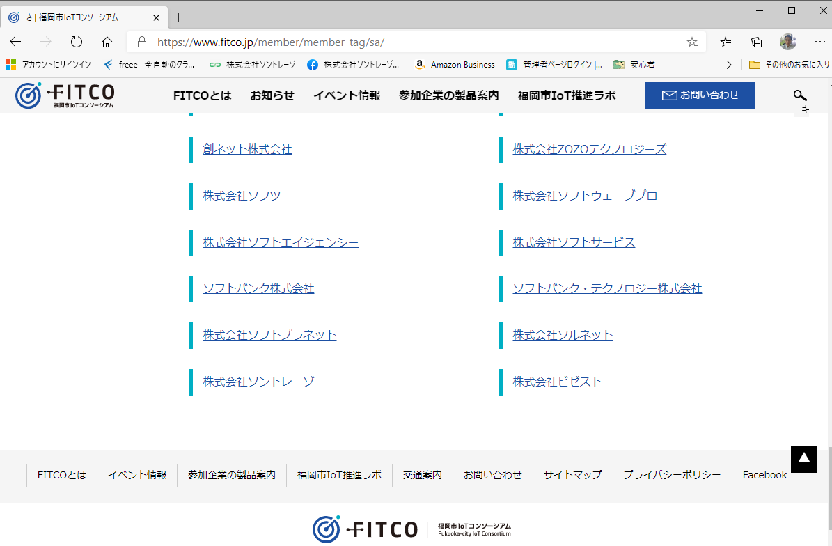The image size is (832, 546).
Task: Click the disabled forward arrow
Action: click(x=46, y=42)
